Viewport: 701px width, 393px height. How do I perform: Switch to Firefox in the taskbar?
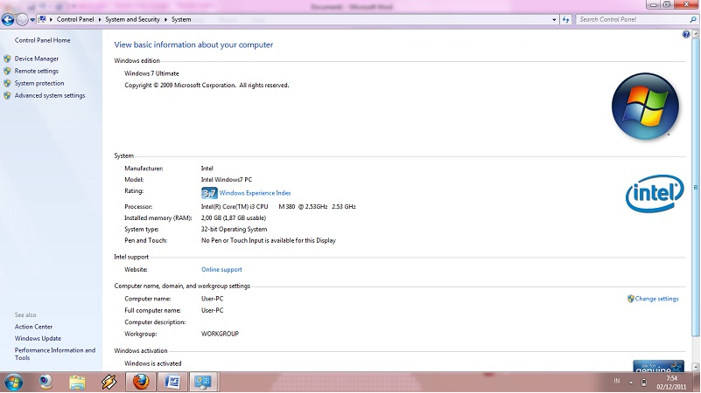point(141,383)
